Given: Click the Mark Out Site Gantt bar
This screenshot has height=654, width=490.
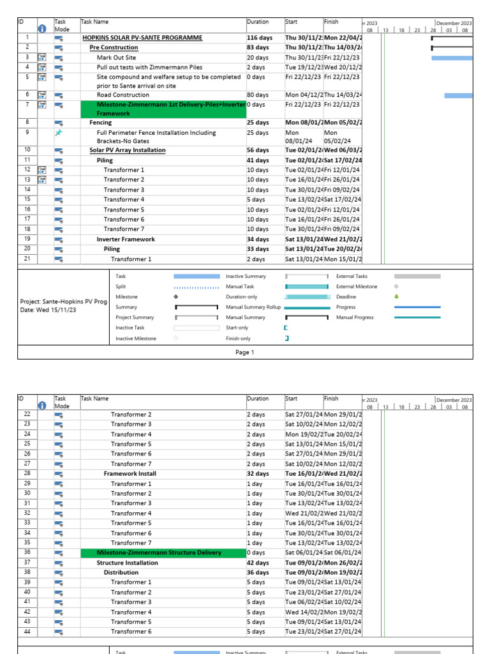Looking at the screenshot, I should [452, 58].
